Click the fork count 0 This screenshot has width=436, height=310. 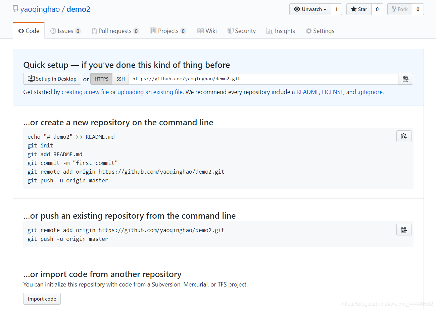click(x=418, y=9)
